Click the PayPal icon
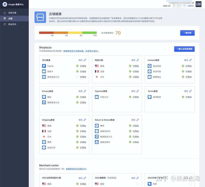 pos(44,66)
